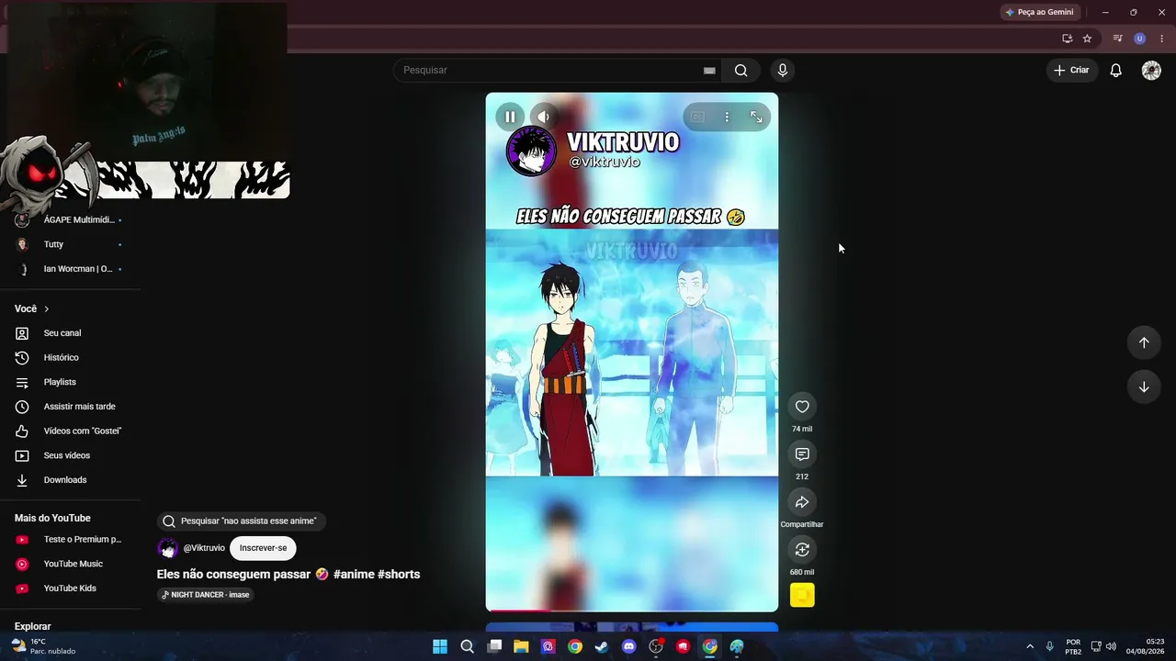Screen dimensions: 1176x661
Task: Open Discord from the taskbar
Action: click(628, 646)
